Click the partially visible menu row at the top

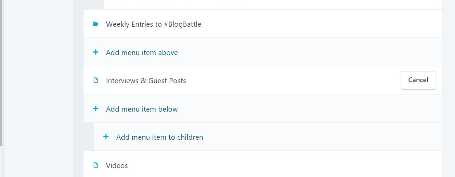tap(273, 4)
